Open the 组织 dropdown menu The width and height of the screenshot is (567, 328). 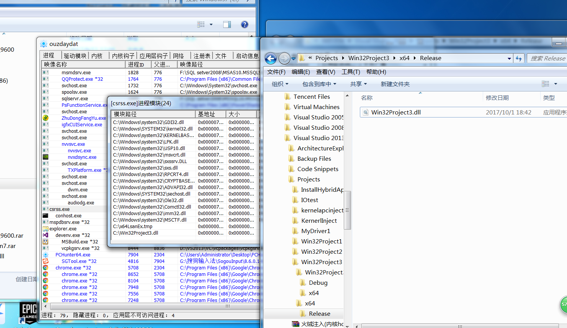(x=280, y=84)
